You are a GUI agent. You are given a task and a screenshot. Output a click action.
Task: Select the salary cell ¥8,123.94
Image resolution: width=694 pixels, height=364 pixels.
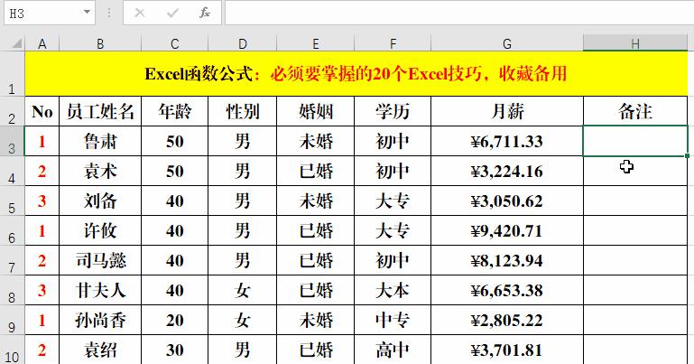(507, 260)
